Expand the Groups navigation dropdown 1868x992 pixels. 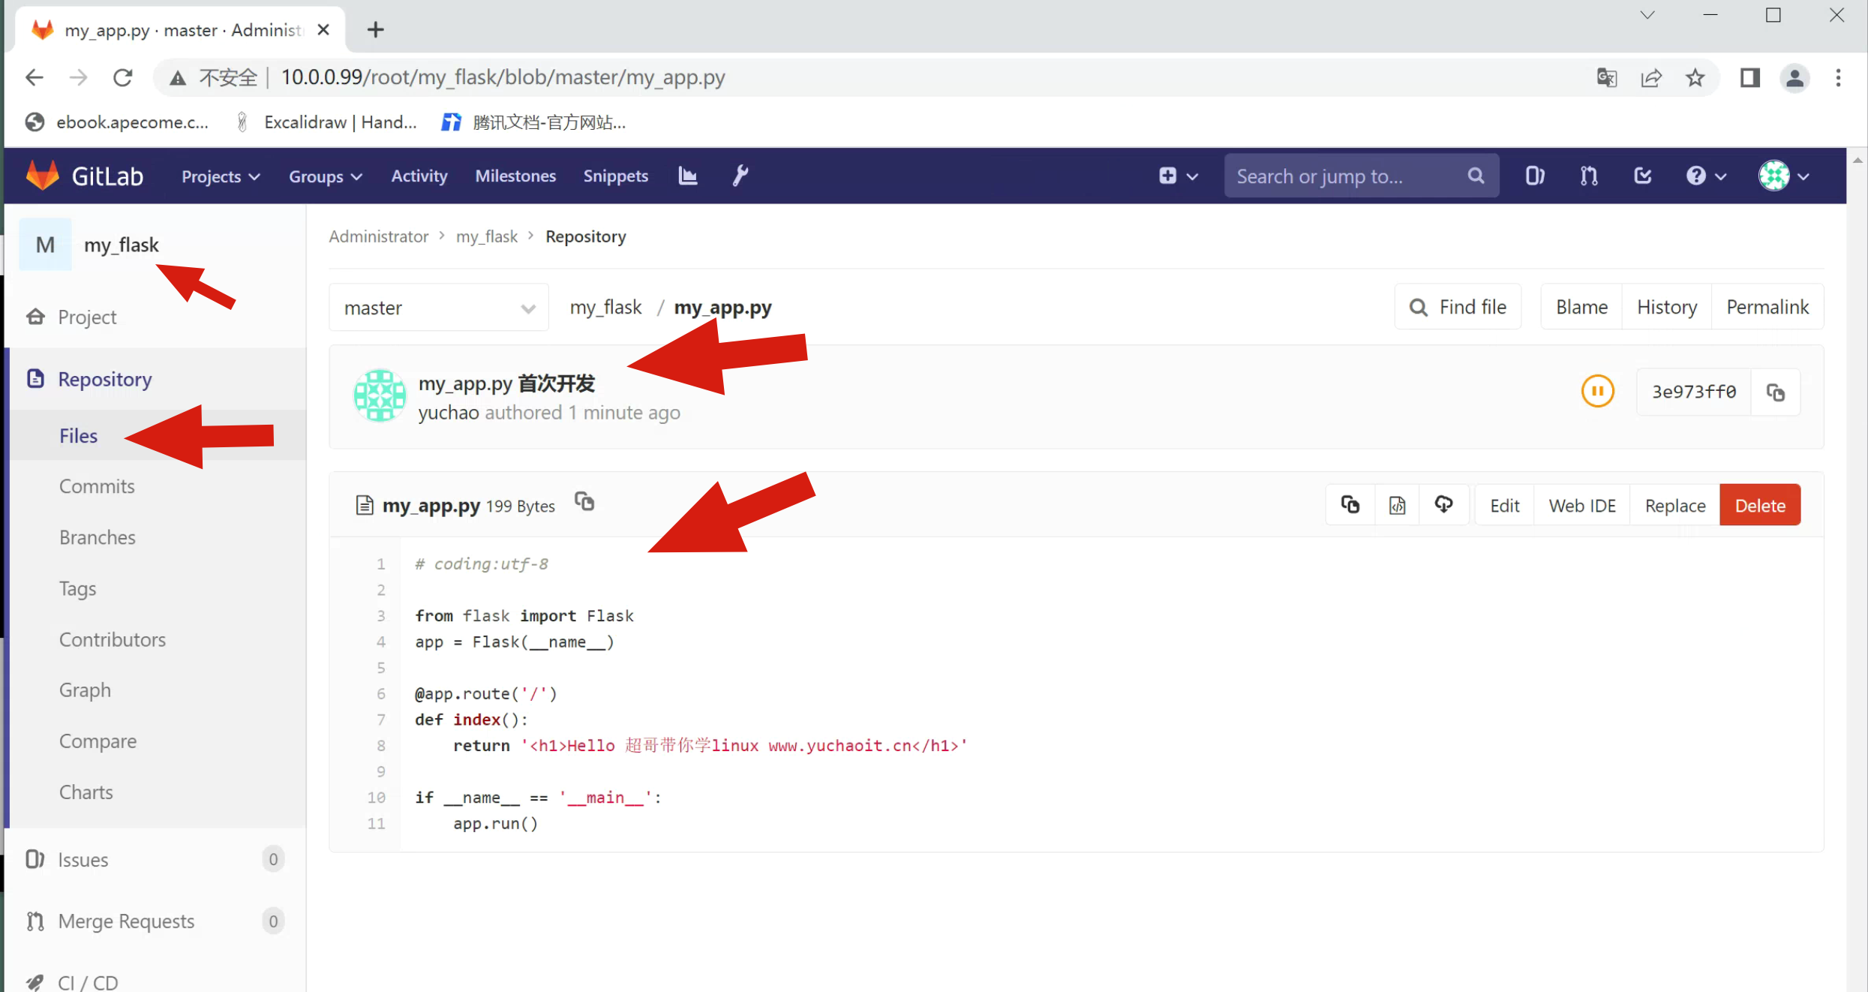[325, 176]
